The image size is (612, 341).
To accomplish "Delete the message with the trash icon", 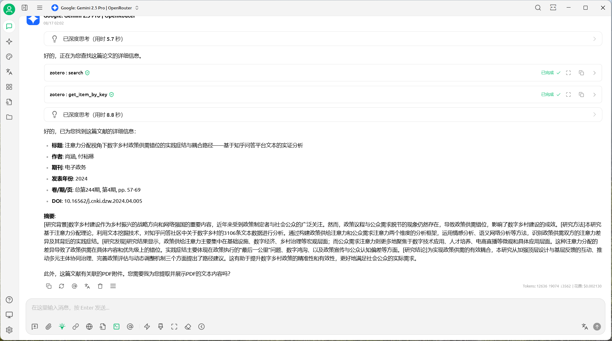I will tap(100, 286).
